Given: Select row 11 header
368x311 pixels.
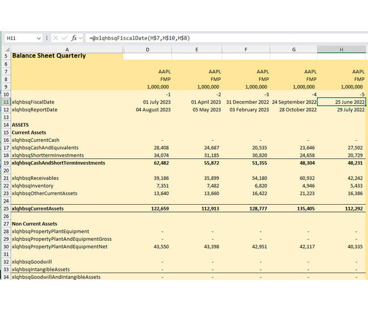Looking at the screenshot, I should pos(6,102).
